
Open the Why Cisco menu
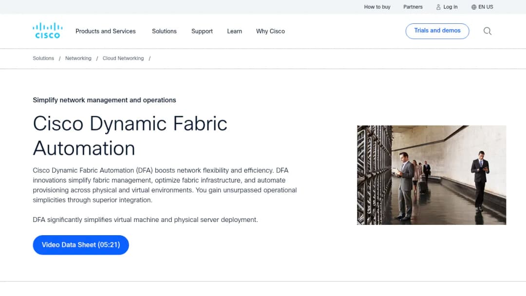(270, 31)
